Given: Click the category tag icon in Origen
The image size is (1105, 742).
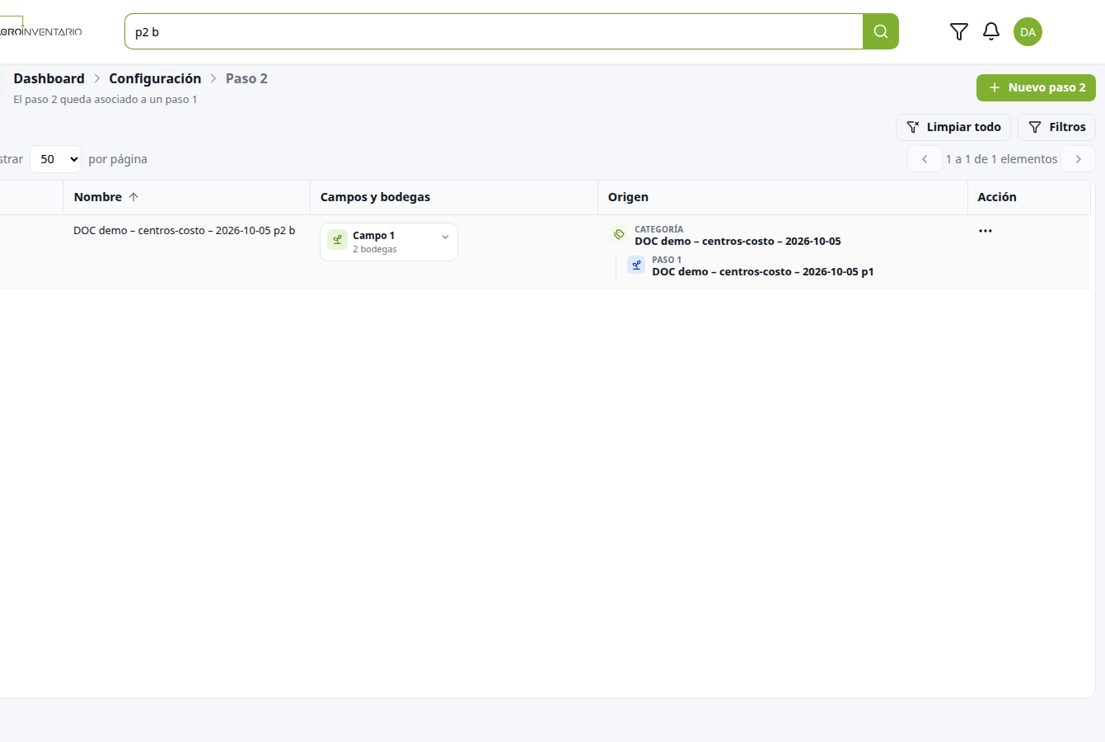Looking at the screenshot, I should pos(619,234).
